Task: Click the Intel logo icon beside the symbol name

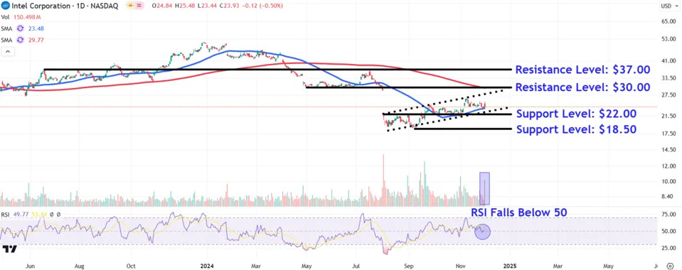Action: [5, 6]
